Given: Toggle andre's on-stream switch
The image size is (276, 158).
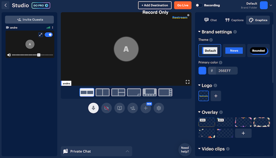Looking at the screenshot, I should (x=49, y=34).
